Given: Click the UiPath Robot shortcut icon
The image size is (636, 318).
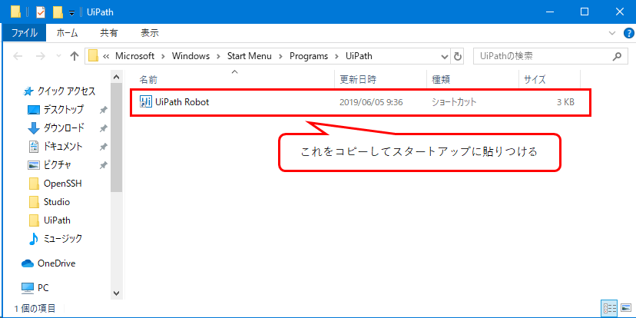Looking at the screenshot, I should 146,102.
